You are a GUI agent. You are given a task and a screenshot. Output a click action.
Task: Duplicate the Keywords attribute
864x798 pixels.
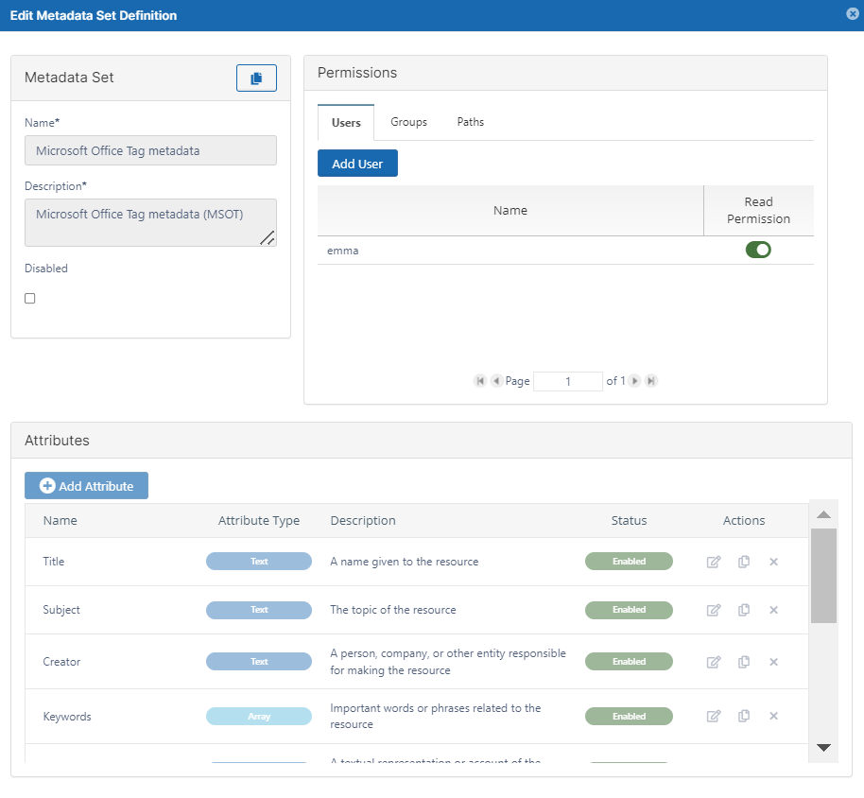coord(744,717)
